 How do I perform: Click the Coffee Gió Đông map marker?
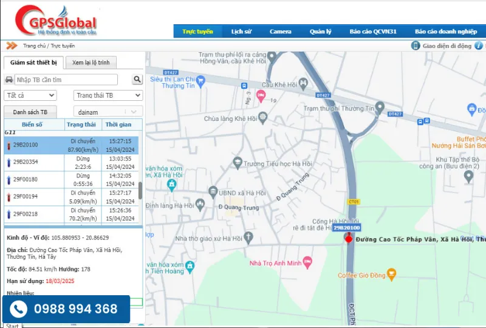point(391,275)
